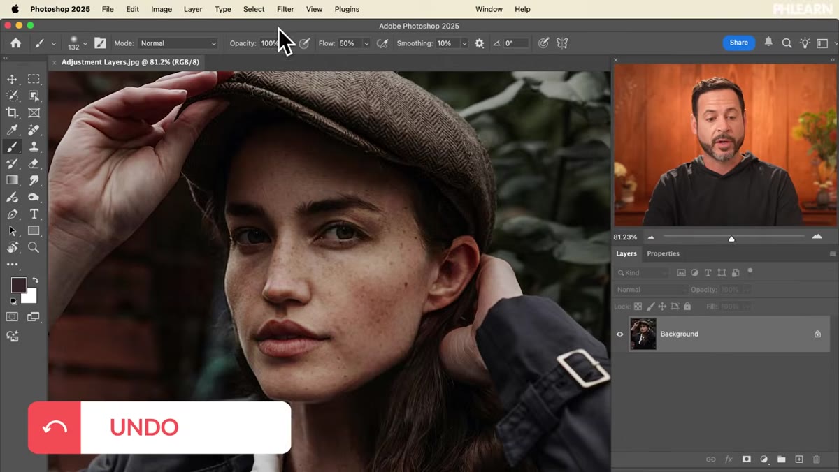Screen dimensions: 839x472
Task: Open the new adjustment layer half-circle icon
Action: click(764, 459)
